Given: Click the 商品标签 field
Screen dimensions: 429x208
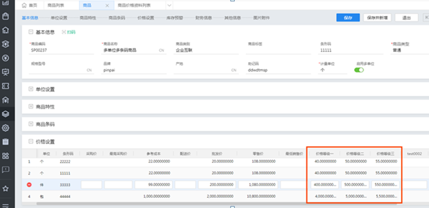Looking at the screenshot, I should click(x=279, y=50).
